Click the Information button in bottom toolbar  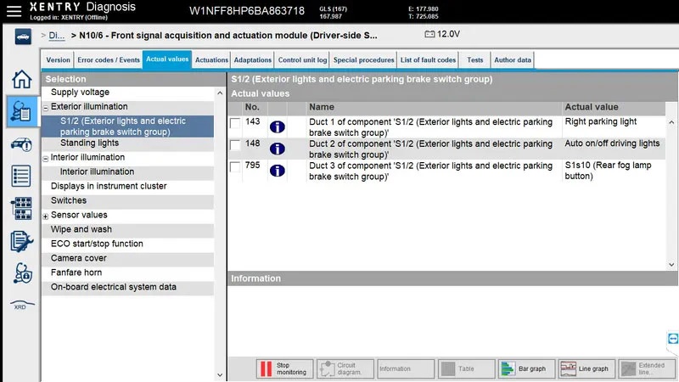click(x=406, y=368)
